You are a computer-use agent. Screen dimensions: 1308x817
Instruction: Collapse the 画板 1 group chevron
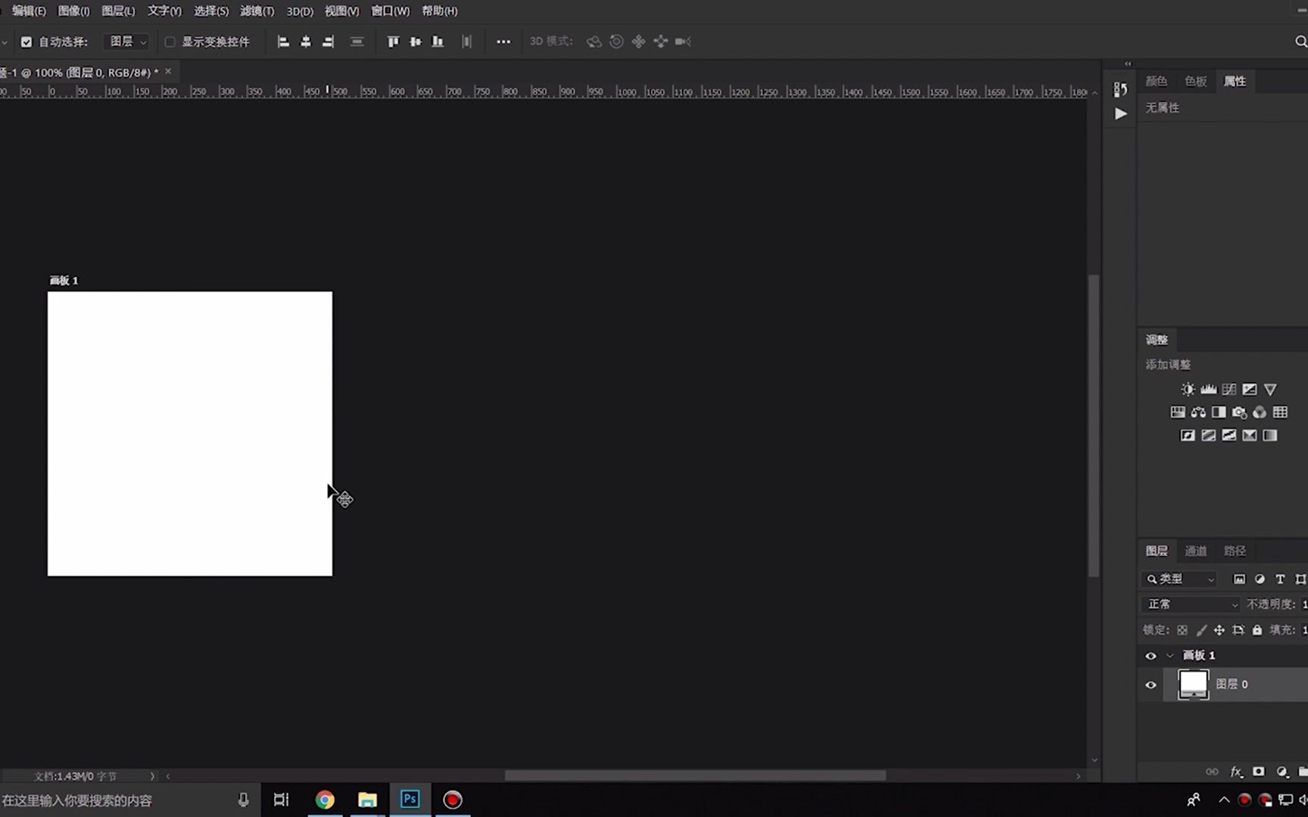tap(1170, 656)
